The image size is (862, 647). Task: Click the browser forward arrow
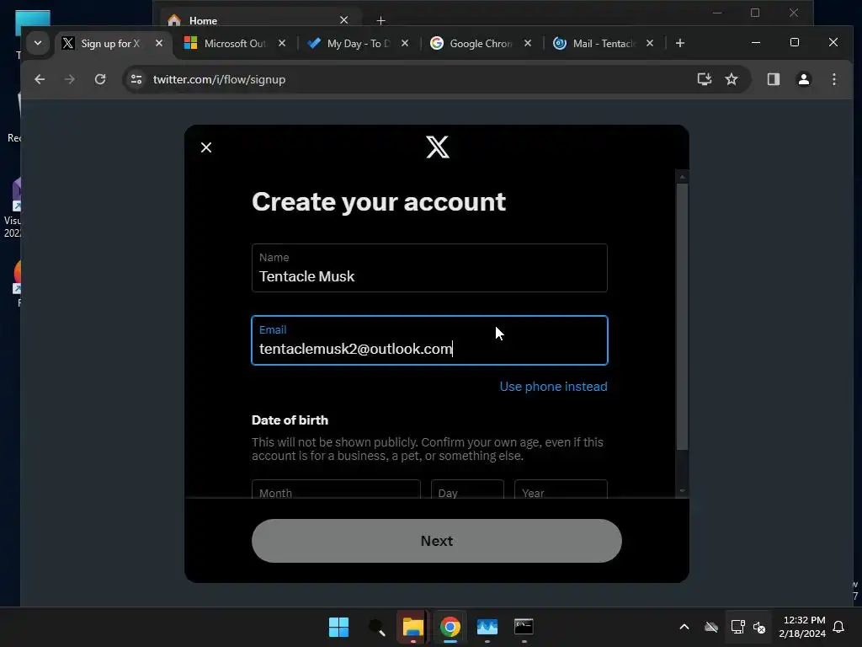coord(69,79)
